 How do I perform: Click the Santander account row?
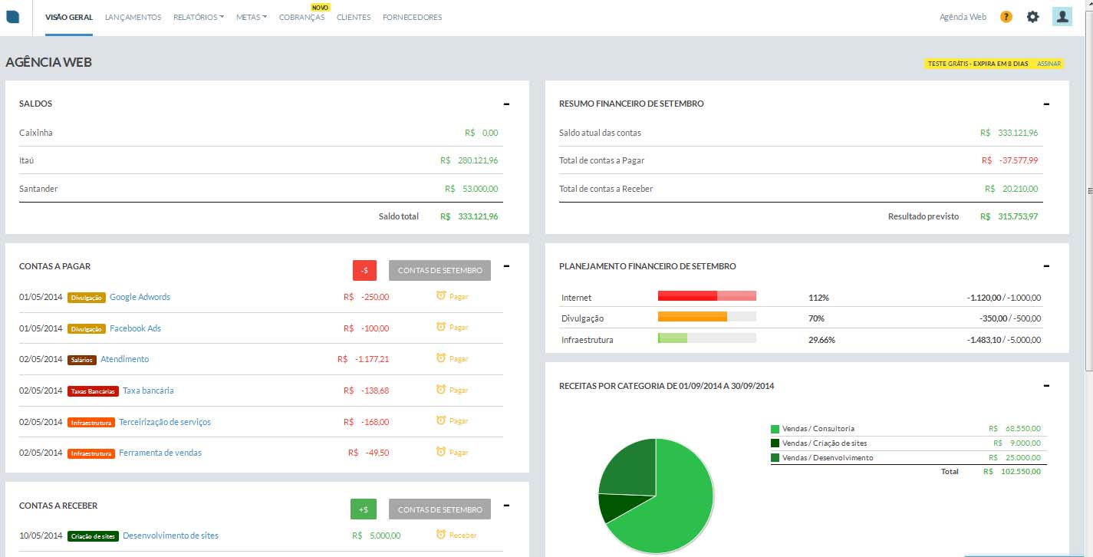coord(262,188)
